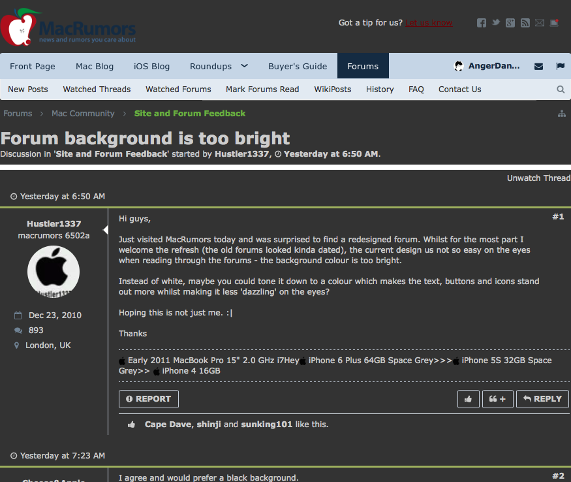The image size is (571, 482).
Task: Go to the Site and Forum Feedback breadcrumb
Action: pos(190,114)
